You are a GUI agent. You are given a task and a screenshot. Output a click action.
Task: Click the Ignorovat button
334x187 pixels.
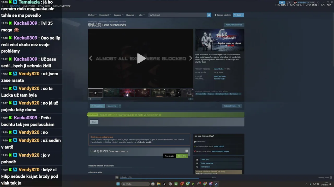click(x=112, y=106)
